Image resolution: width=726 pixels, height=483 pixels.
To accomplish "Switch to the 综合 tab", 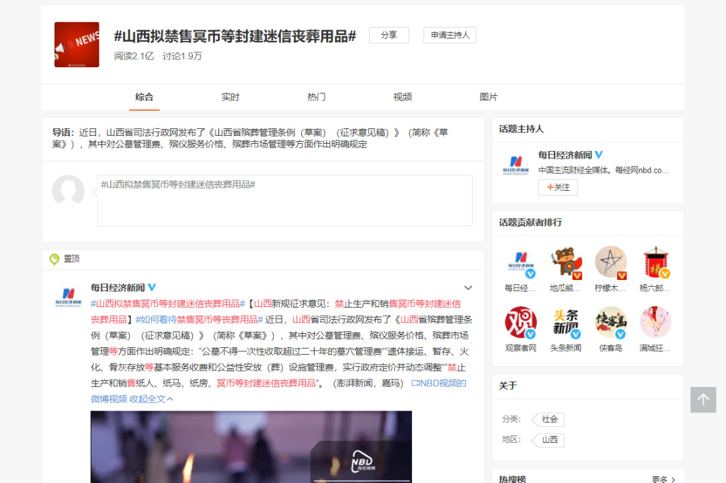I will pos(145,97).
